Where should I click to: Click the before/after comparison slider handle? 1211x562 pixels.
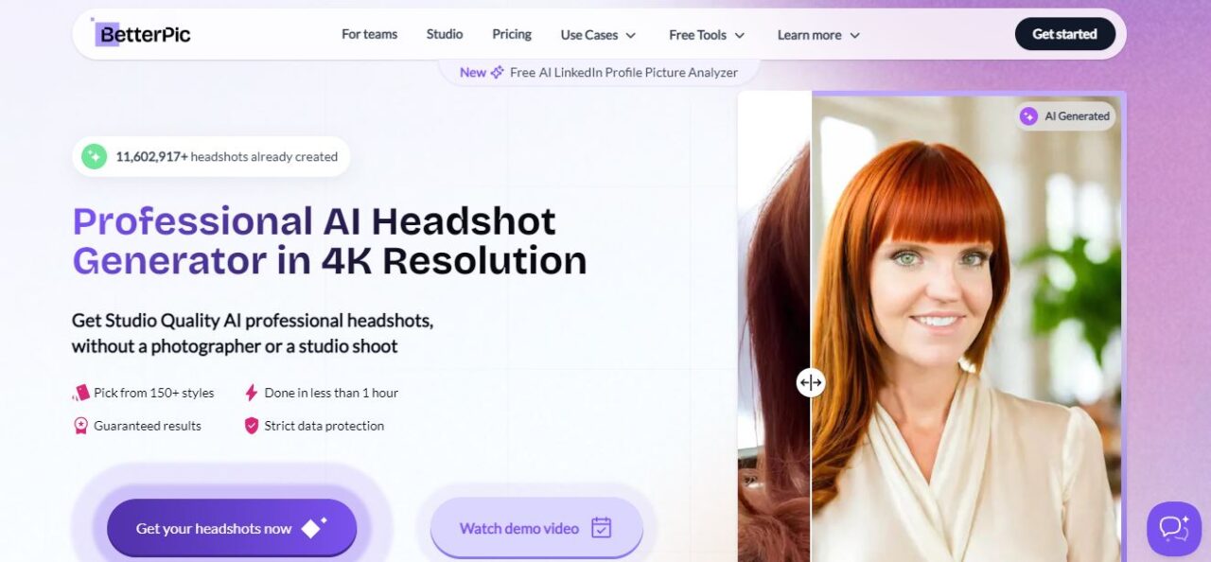pyautogui.click(x=810, y=382)
